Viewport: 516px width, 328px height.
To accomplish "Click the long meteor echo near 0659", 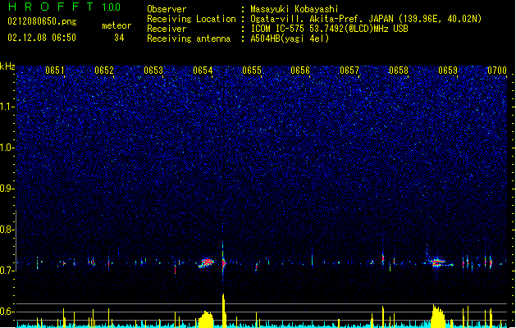I will pyautogui.click(x=440, y=262).
